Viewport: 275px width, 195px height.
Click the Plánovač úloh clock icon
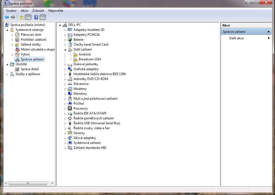pyautogui.click(x=17, y=35)
